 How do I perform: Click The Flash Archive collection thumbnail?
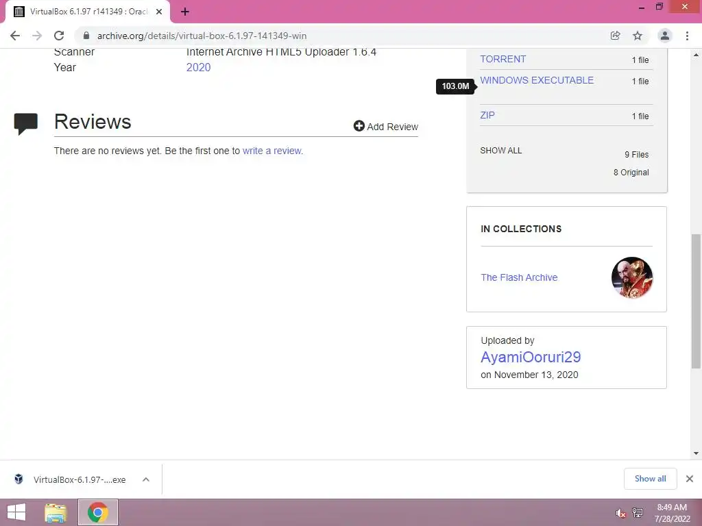coord(631,277)
